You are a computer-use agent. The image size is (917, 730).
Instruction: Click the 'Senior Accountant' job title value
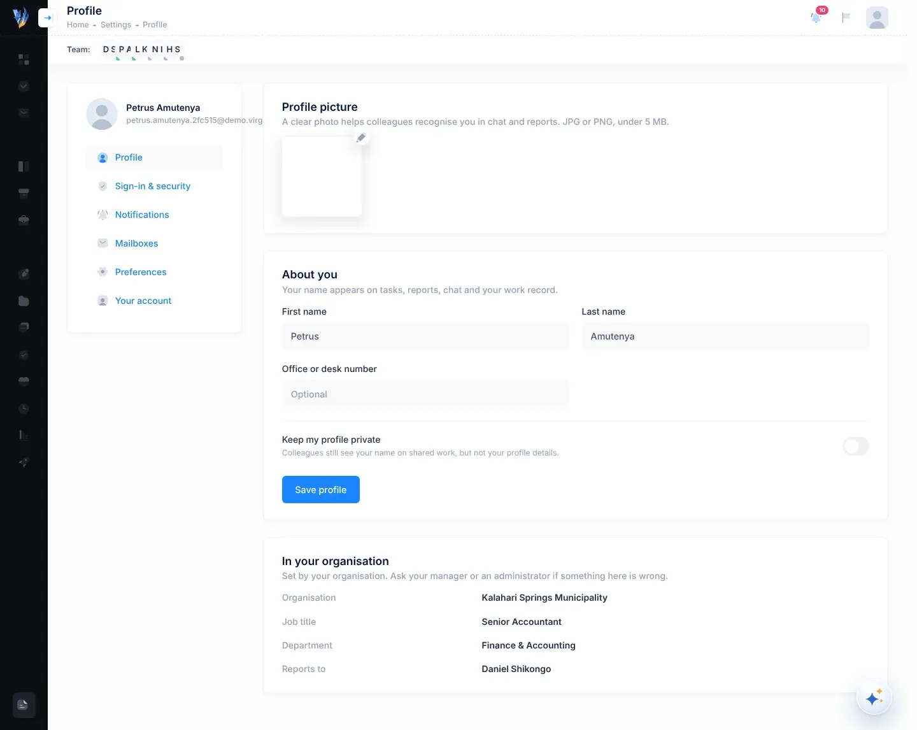522,622
